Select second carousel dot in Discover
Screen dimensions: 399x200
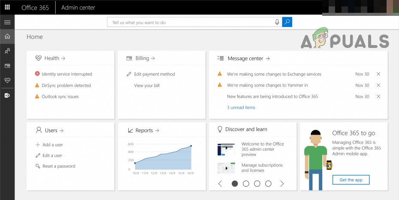(x=246, y=184)
